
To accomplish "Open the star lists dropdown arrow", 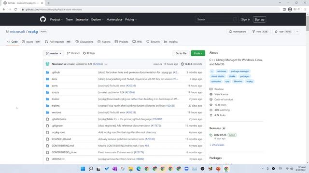I will 297,32.
